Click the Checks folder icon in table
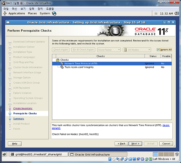The height and width of the screenshot is (163, 181). point(58,60)
